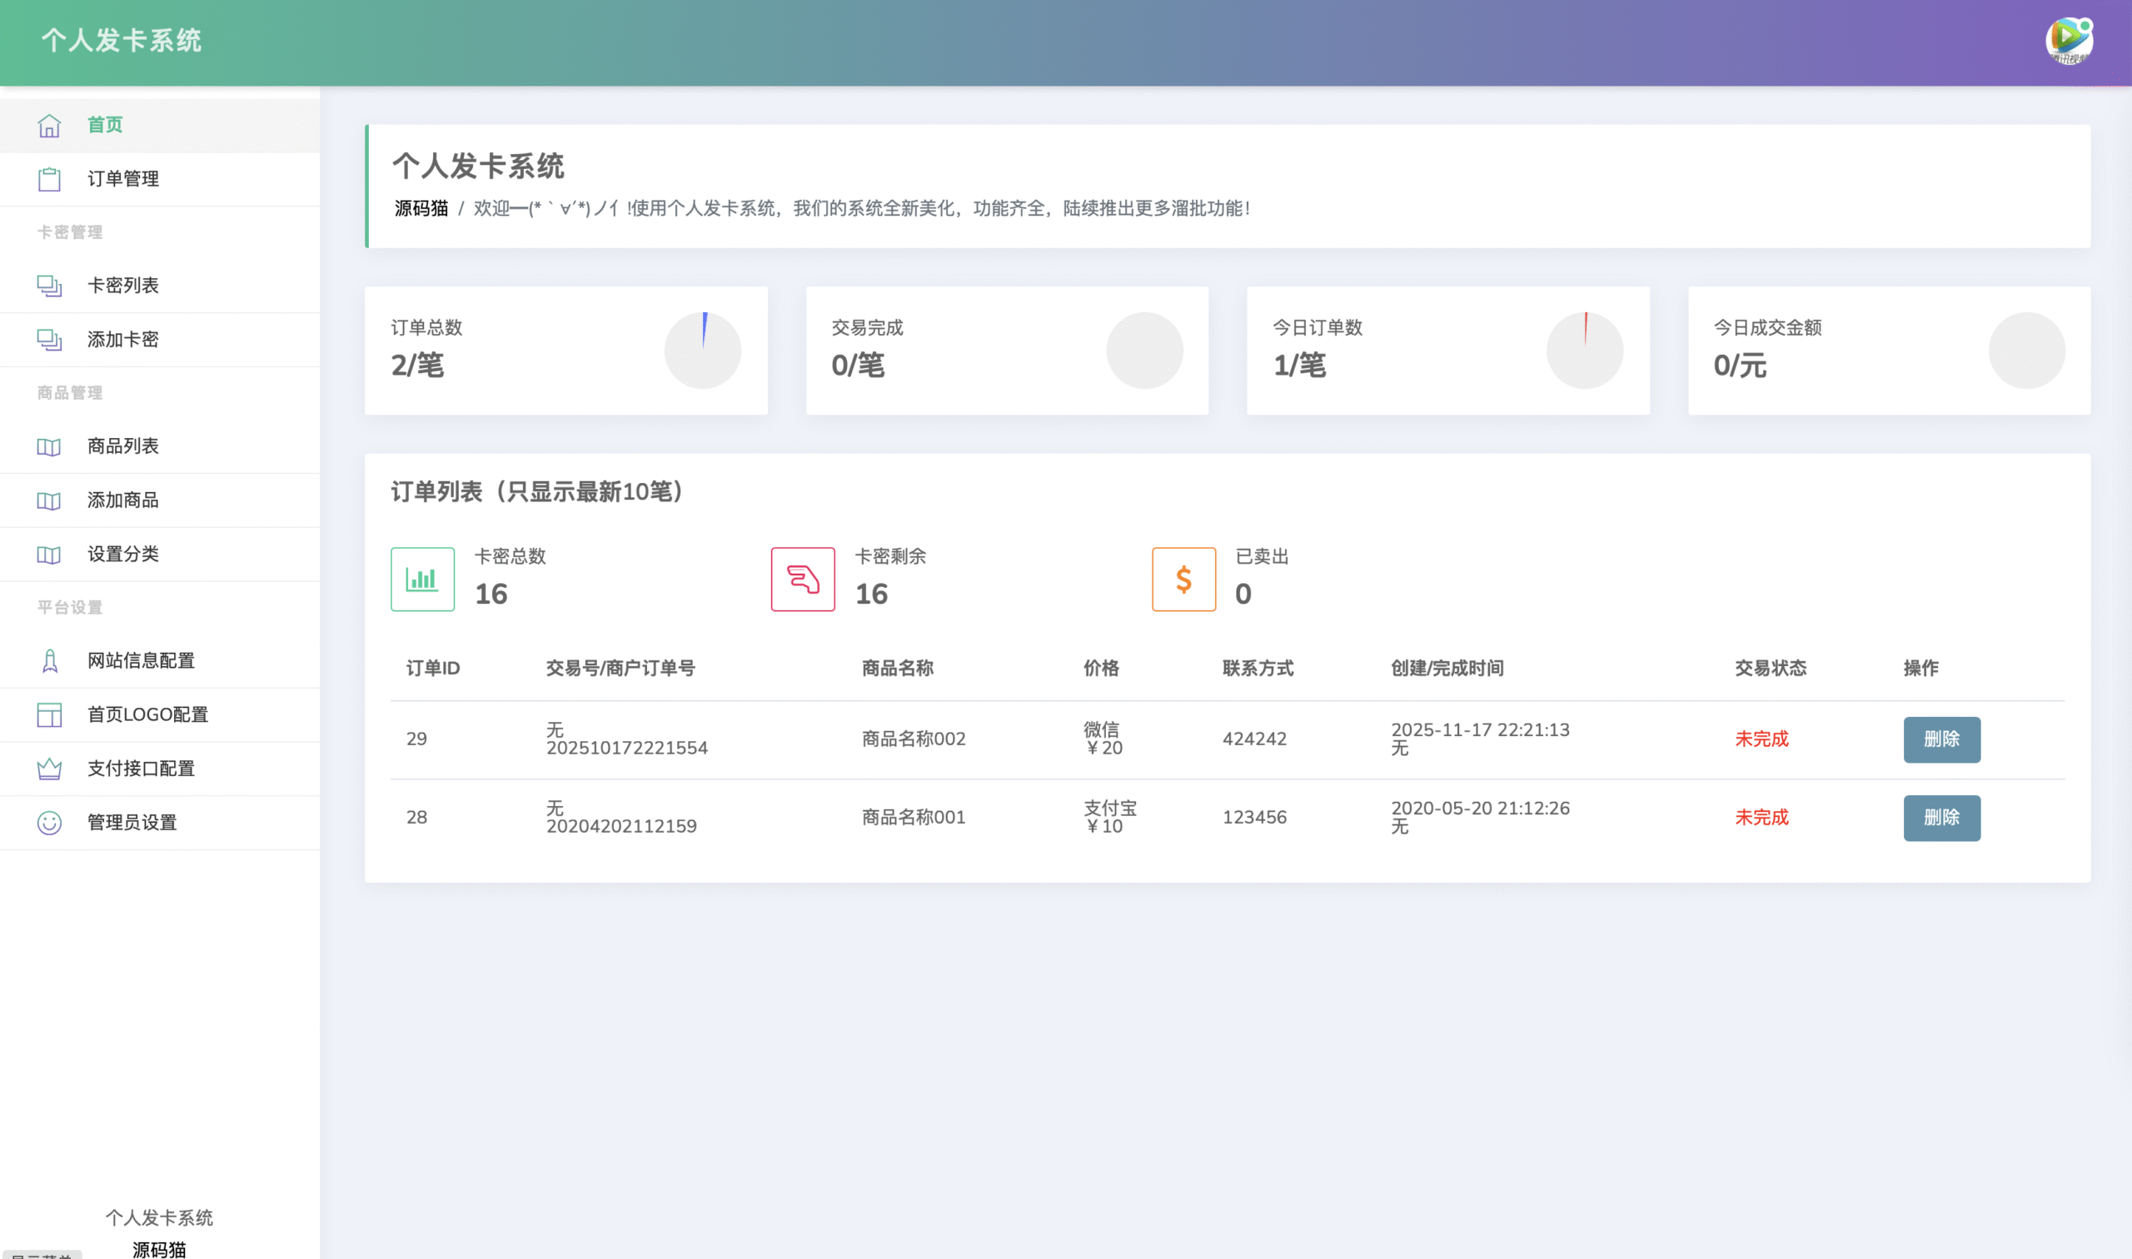The image size is (2132, 1259).
Task: Click the green bar-chart 卡密总数 icon
Action: tap(421, 579)
